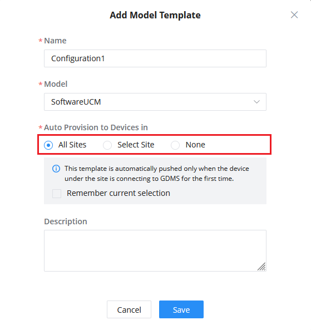Click the Name field containing Configuration1
The height and width of the screenshot is (330, 311).
155,58
